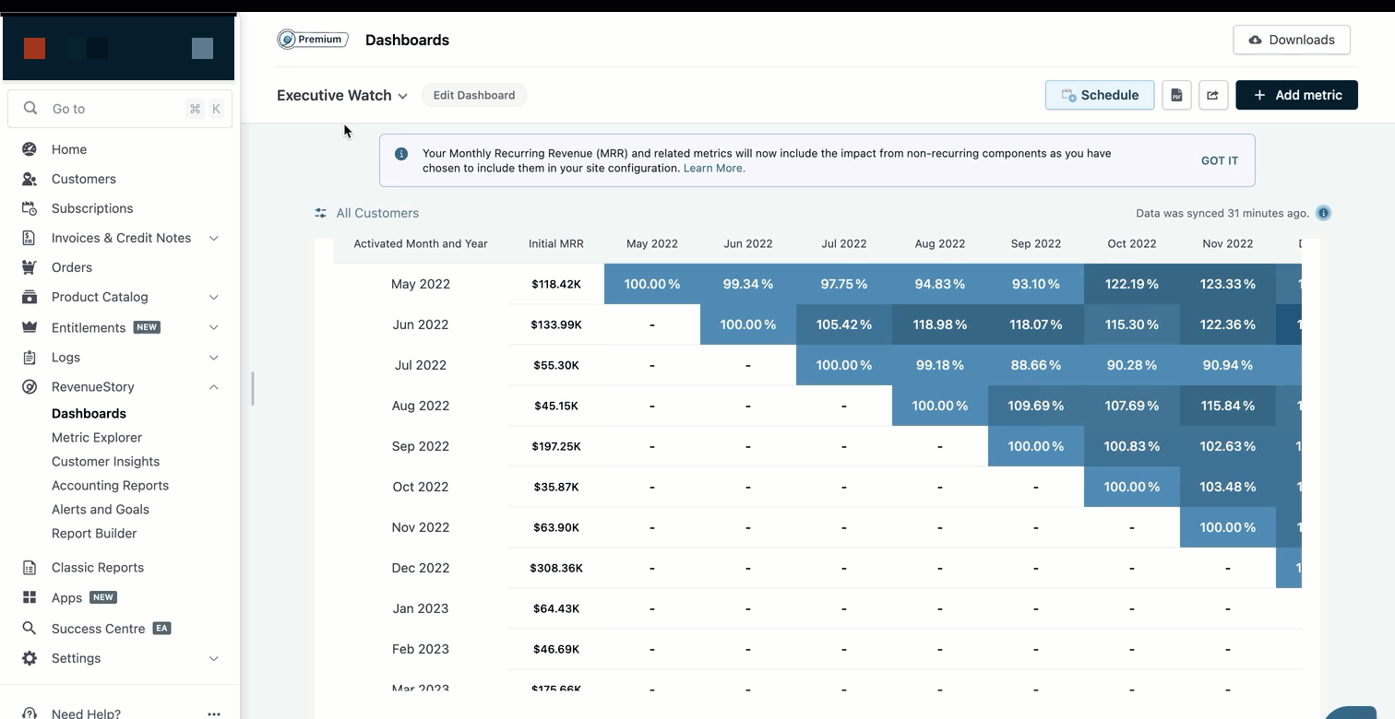The image size is (1395, 719).
Task: Collapse the RevenueStory section
Action: tap(213, 387)
